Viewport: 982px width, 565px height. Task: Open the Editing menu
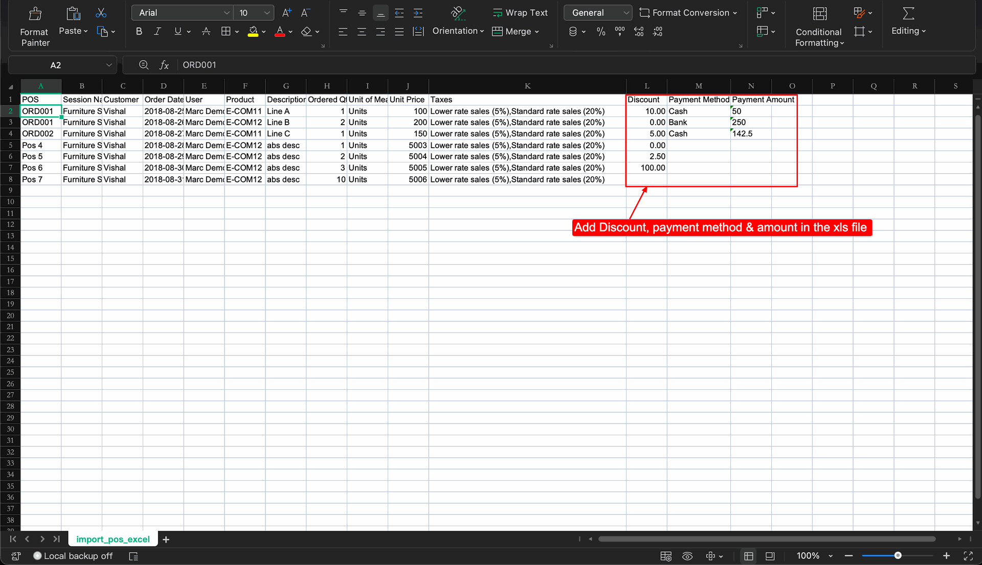[909, 21]
